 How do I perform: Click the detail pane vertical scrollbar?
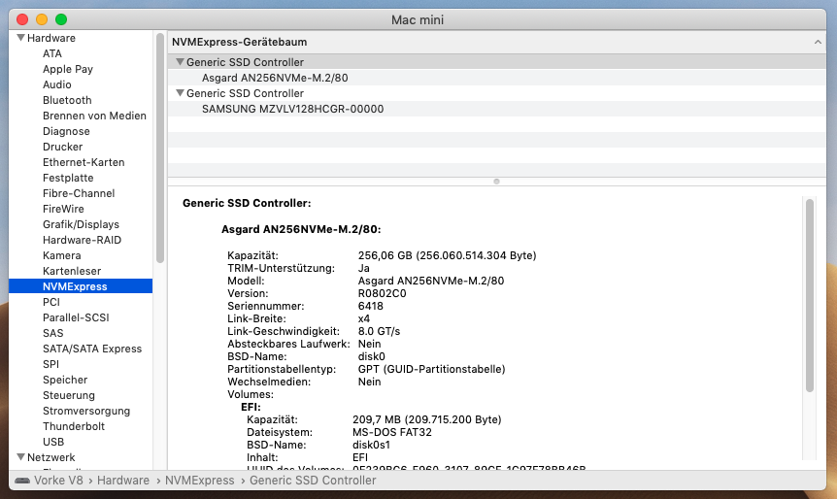[x=810, y=295]
